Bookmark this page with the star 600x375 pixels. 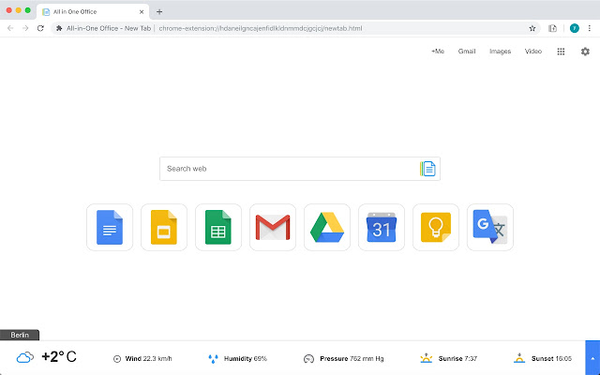pos(532,28)
